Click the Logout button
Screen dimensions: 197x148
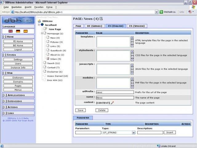(x=18, y=49)
